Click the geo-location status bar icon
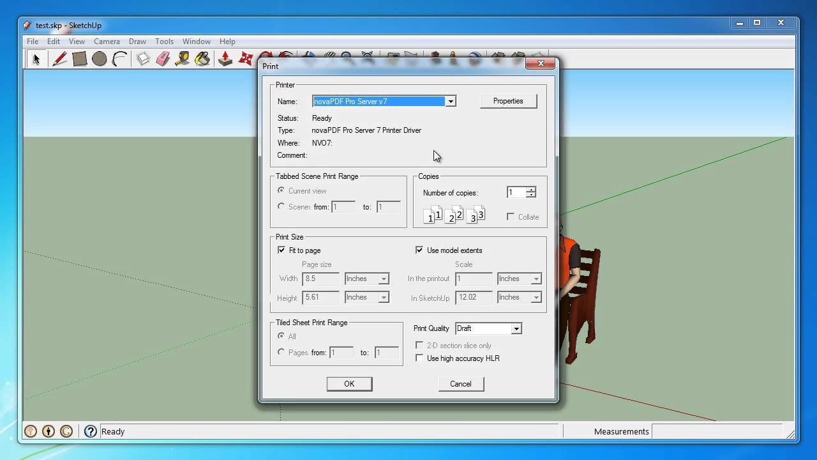The image size is (817, 460). point(31,431)
